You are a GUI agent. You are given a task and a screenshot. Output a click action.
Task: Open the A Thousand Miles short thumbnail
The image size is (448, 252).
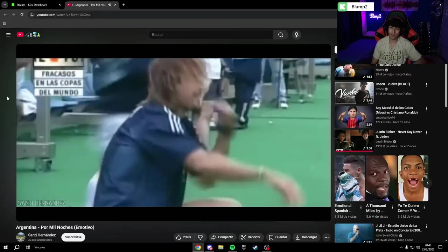[x=381, y=178]
